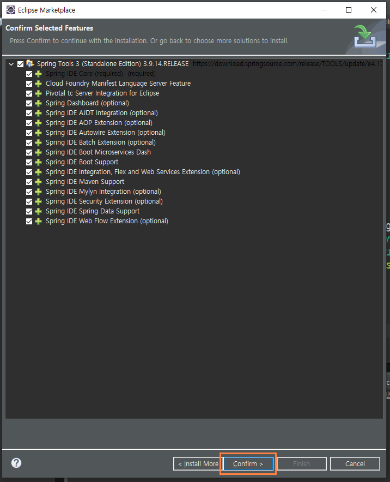Uncheck Spring IDE Security Extension checkbox

point(29,201)
